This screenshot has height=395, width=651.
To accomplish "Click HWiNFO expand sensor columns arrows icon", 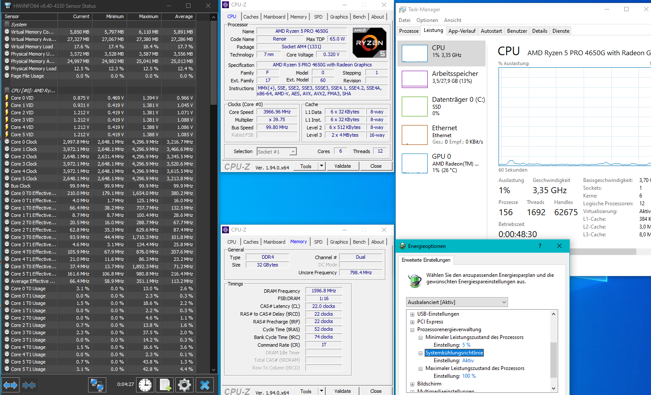I will coord(10,385).
